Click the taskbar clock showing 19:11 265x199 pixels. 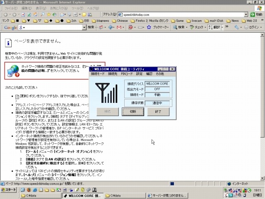point(257,190)
